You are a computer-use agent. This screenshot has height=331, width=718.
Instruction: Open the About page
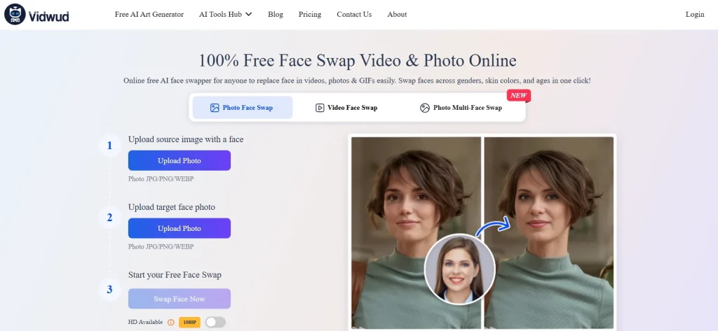point(397,14)
